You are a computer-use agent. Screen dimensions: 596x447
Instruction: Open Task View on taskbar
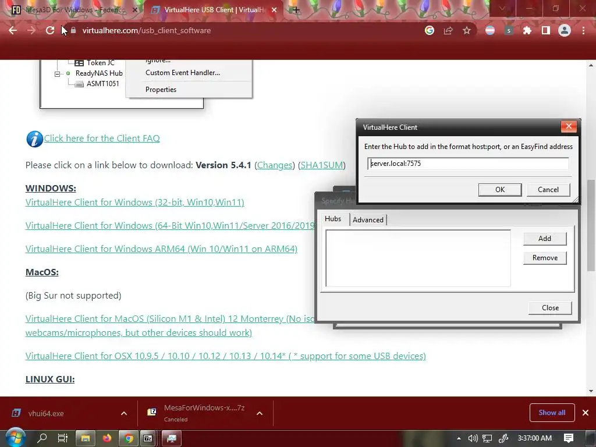click(63, 438)
